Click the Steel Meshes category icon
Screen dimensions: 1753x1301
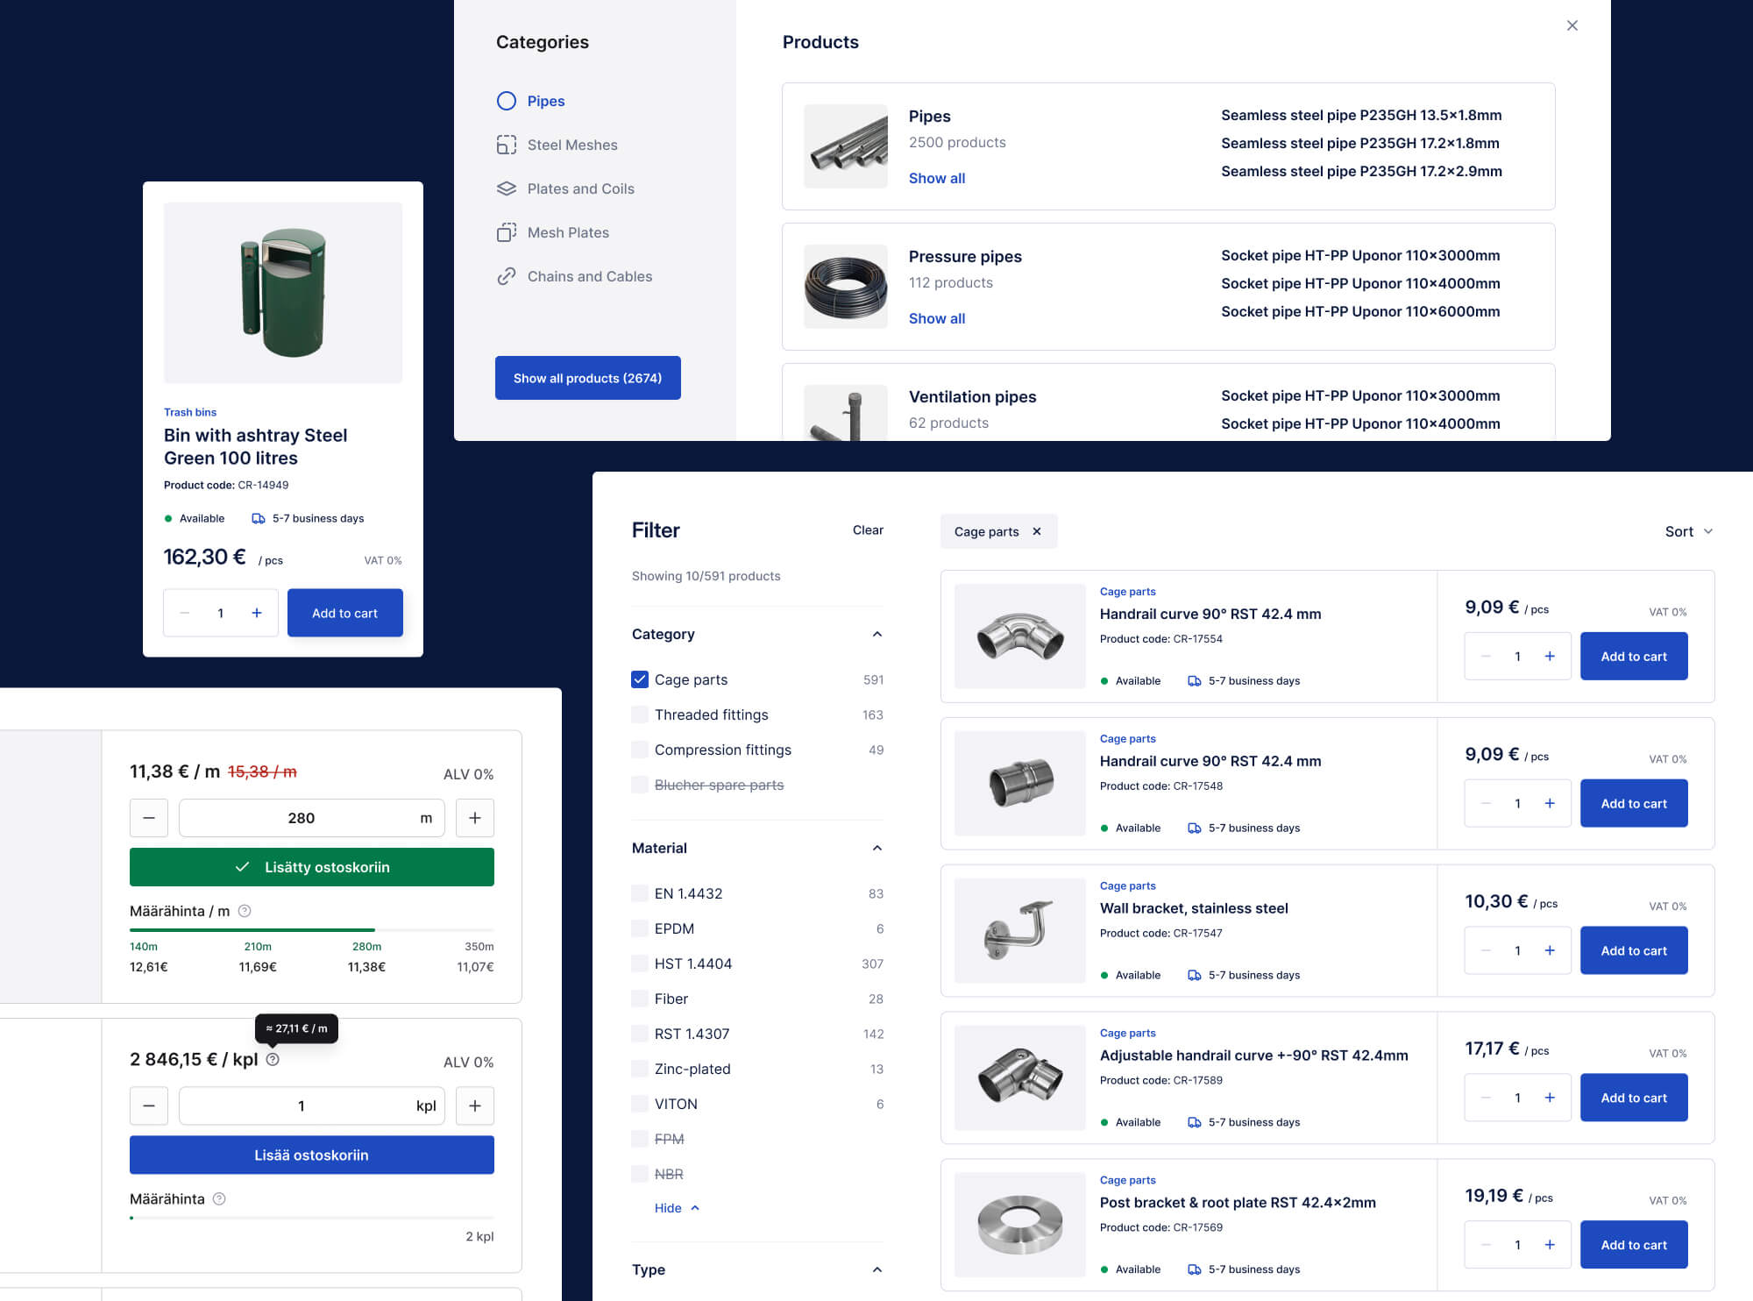[x=507, y=145]
